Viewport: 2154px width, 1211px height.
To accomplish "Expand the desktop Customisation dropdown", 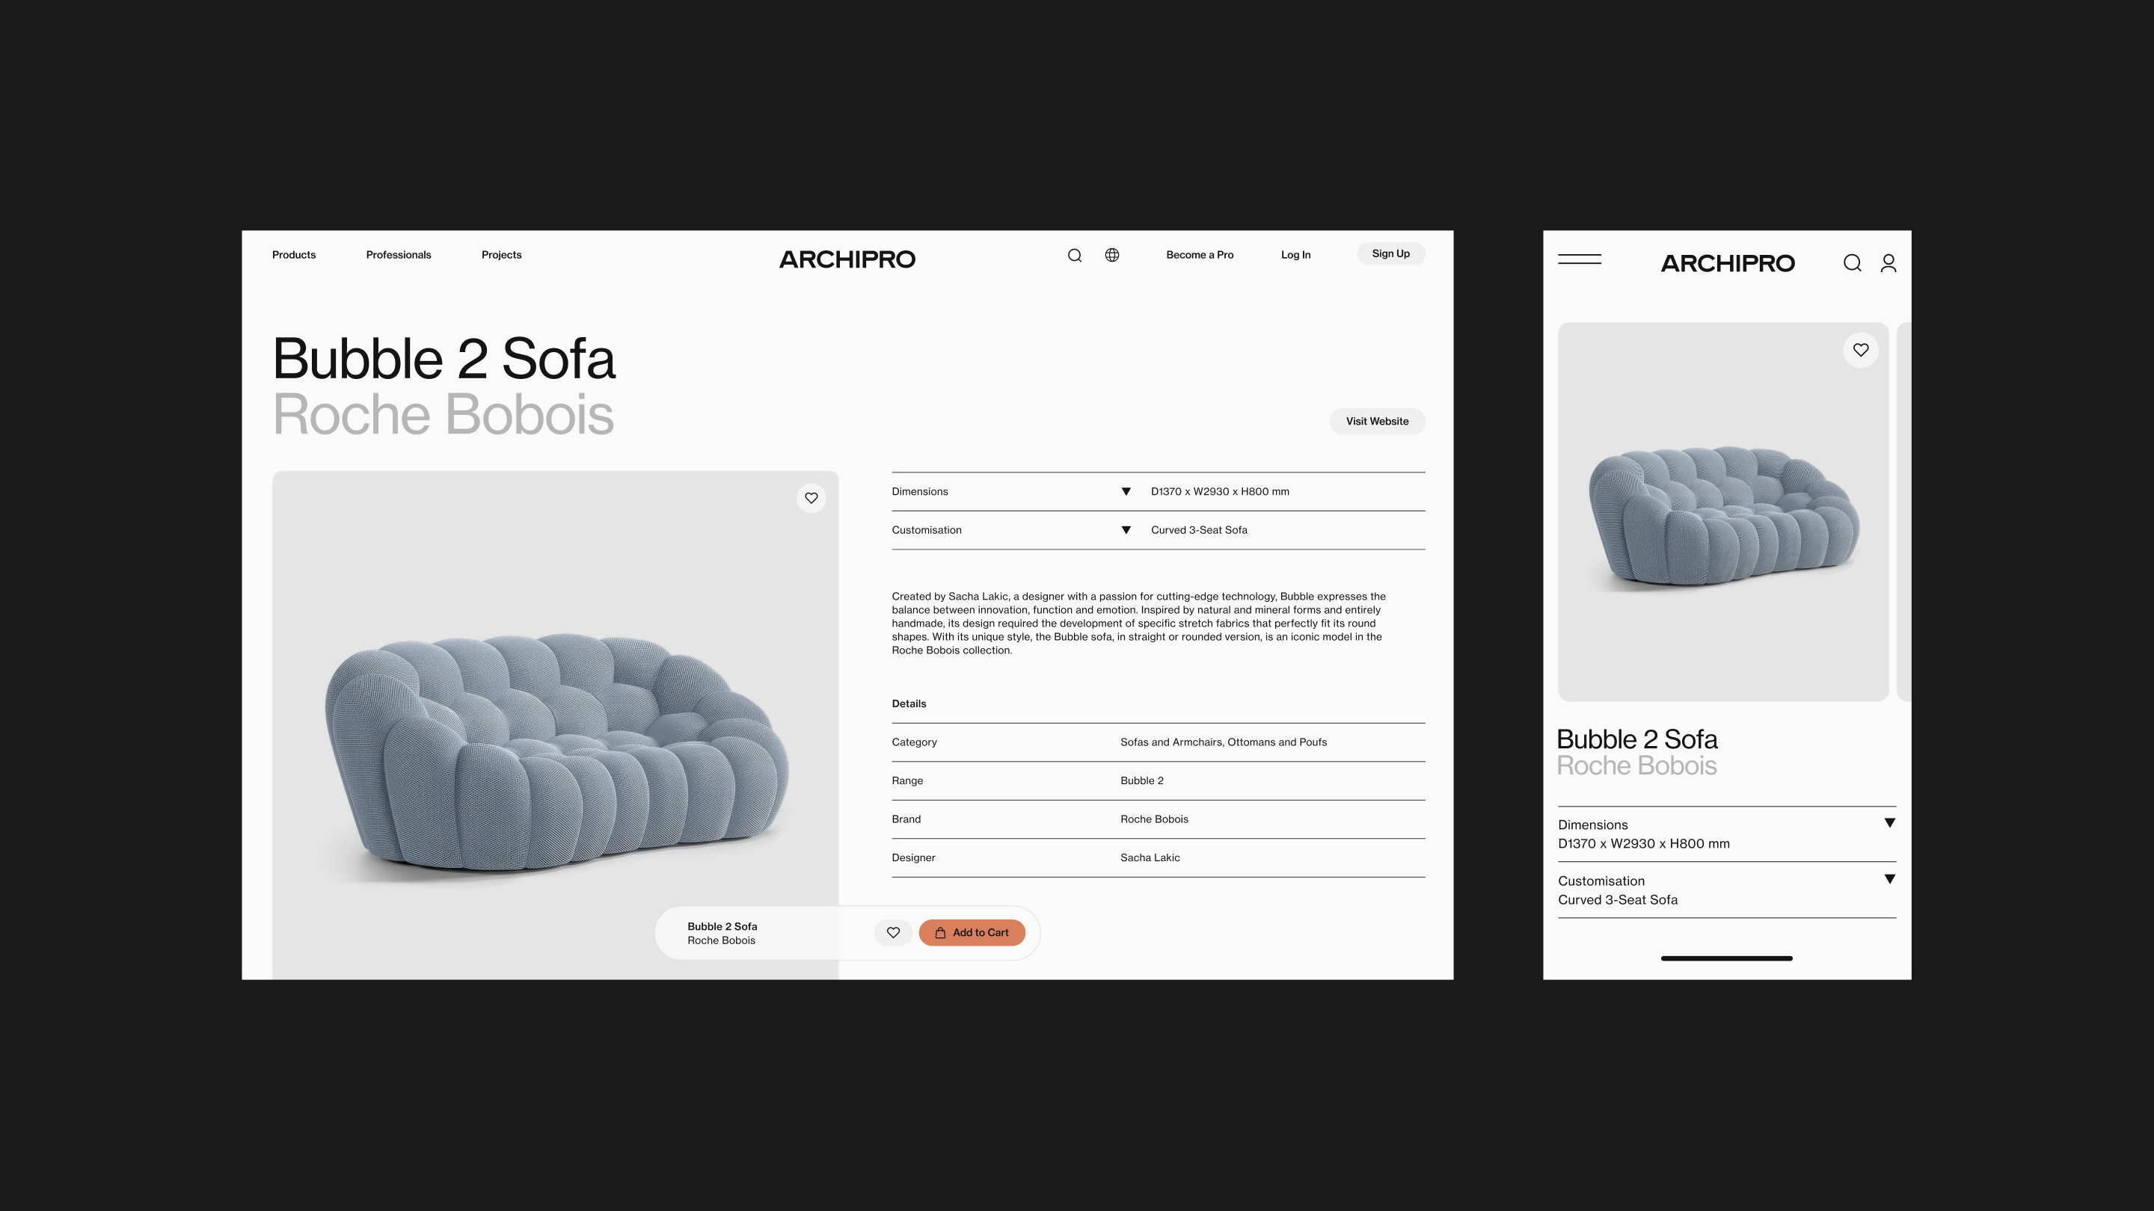I will click(1126, 530).
